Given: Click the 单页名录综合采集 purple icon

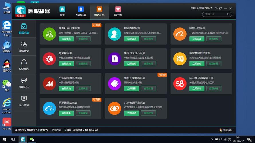Looking at the screenshot, I should point(114,59).
